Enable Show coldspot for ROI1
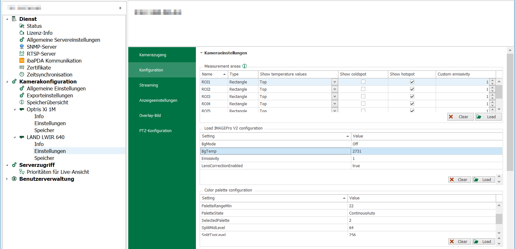 363,82
